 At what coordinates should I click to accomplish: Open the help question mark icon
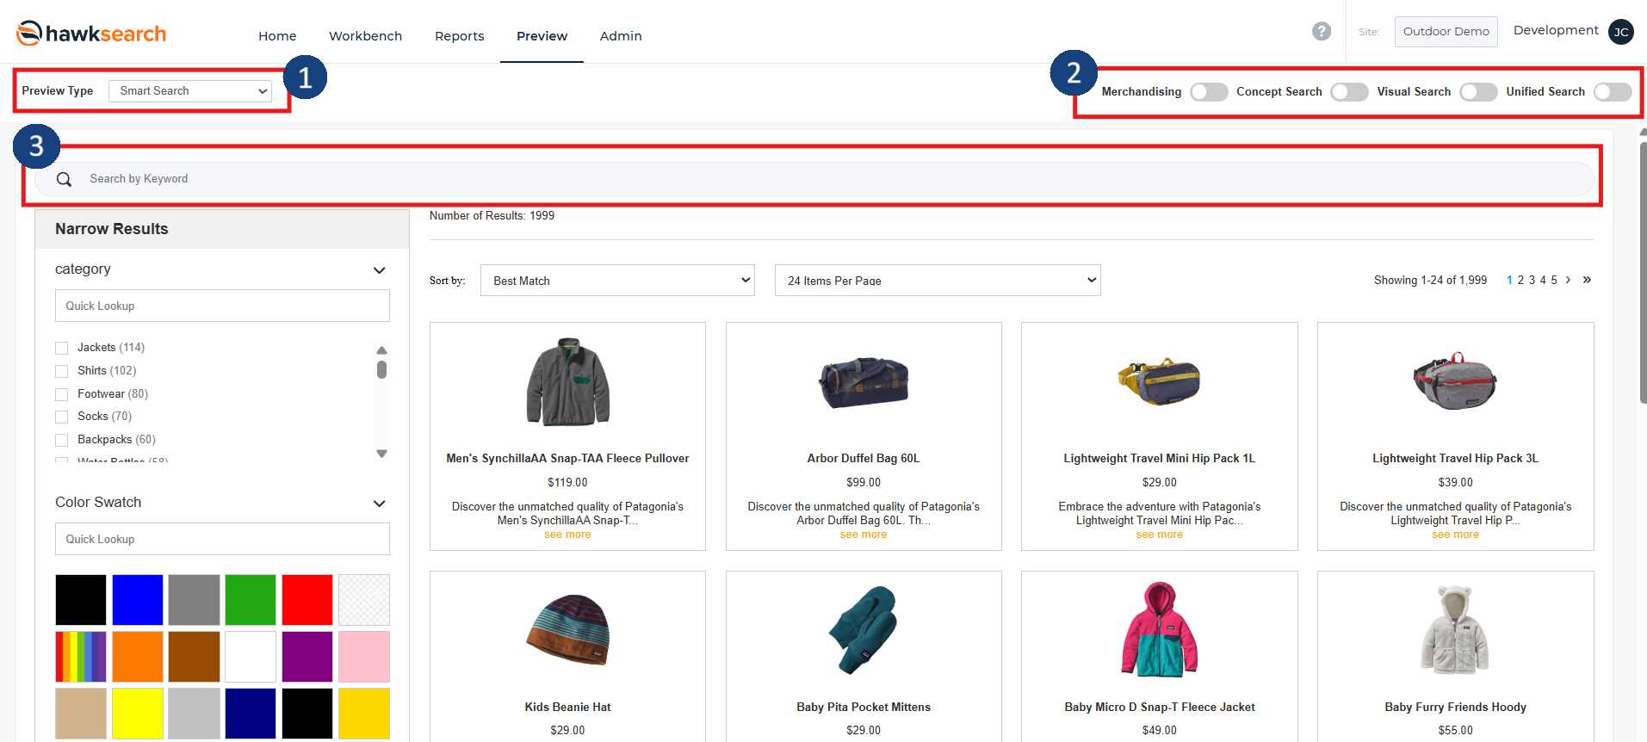(x=1322, y=32)
